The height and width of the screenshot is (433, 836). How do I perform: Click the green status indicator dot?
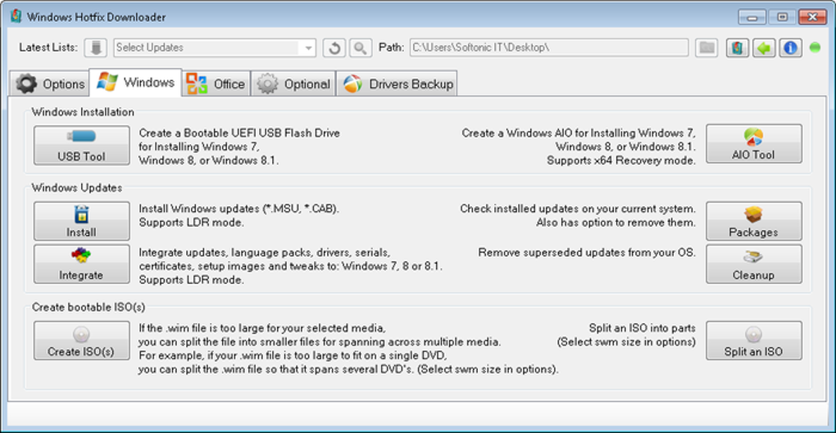(x=815, y=47)
